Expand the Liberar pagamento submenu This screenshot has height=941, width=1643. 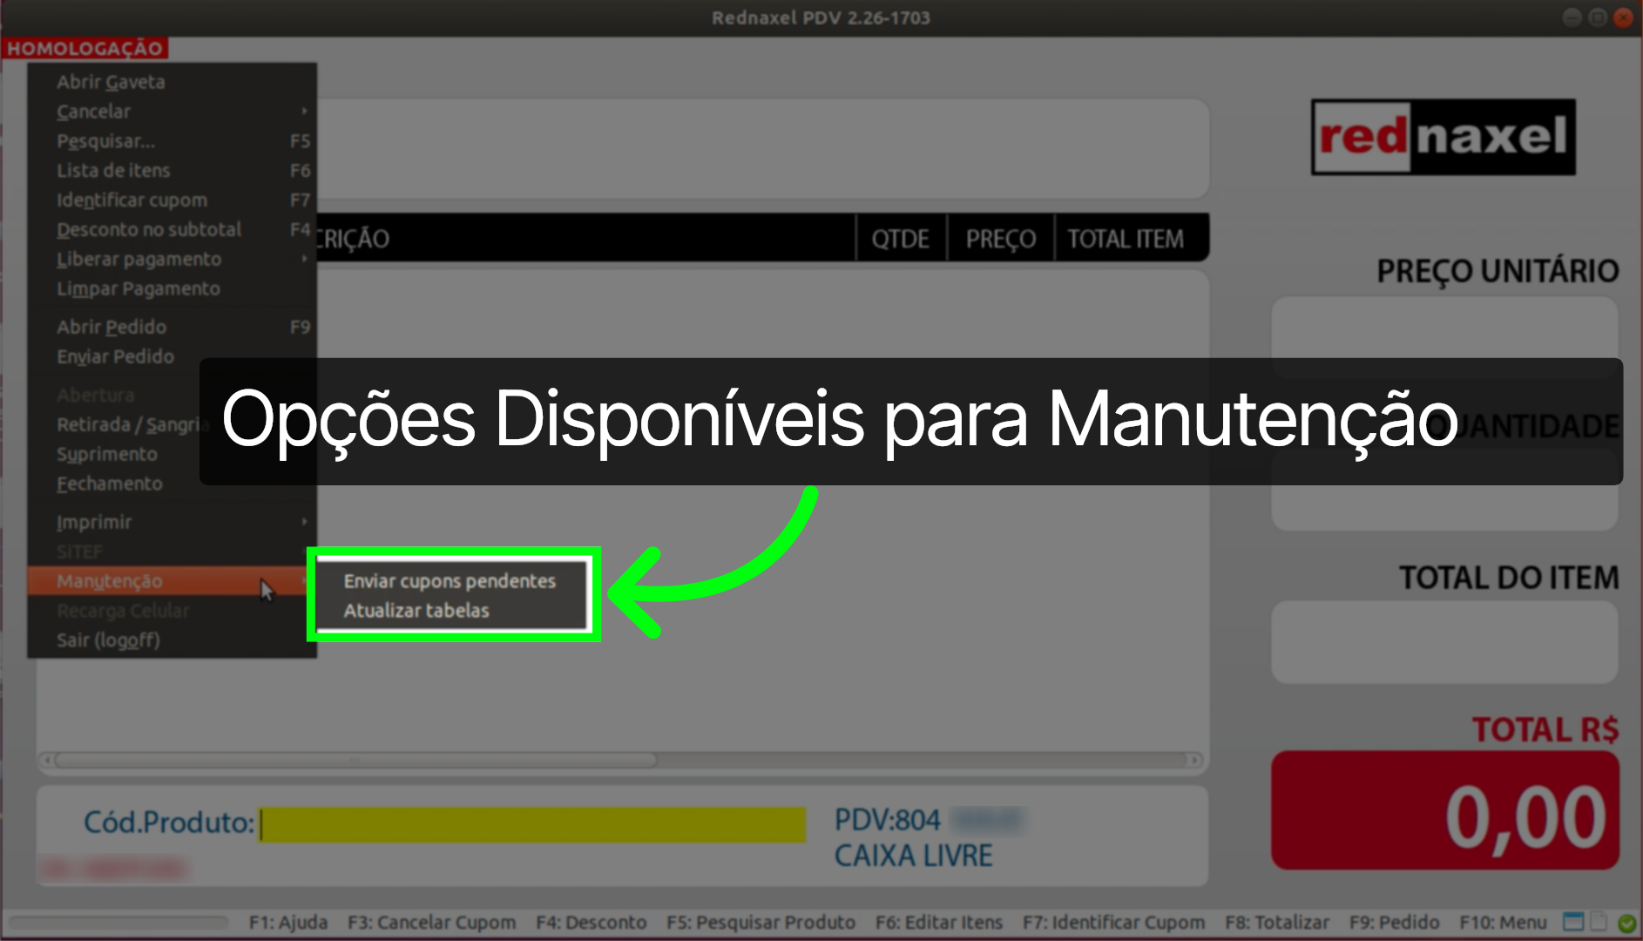click(x=139, y=259)
